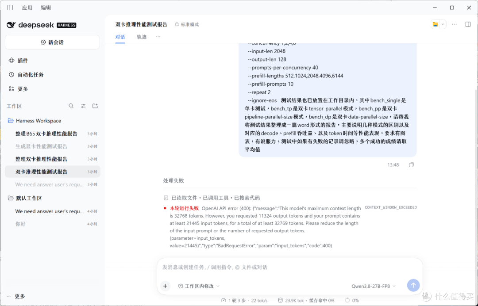Viewport: 478px width, 306px height.
Task: Click the 13:48 message timestamp
Action: [393, 165]
